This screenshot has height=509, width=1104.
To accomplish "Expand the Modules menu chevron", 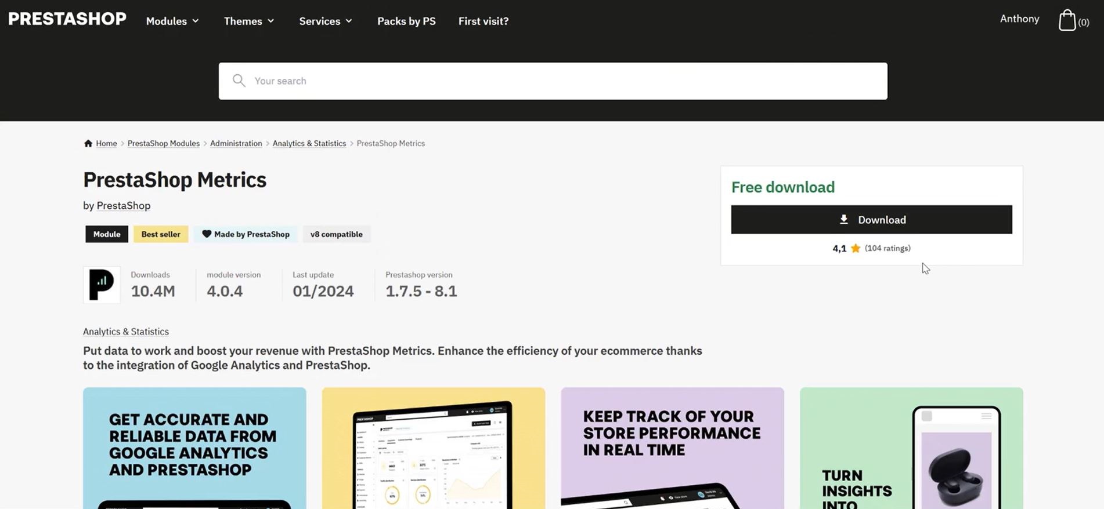I will [x=196, y=21].
